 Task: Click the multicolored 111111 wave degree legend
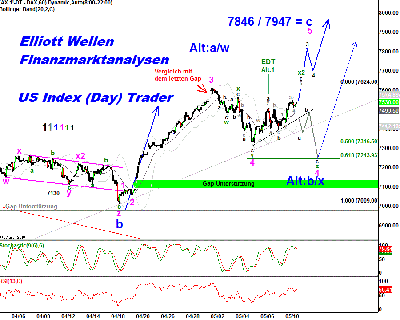[x=58, y=127]
